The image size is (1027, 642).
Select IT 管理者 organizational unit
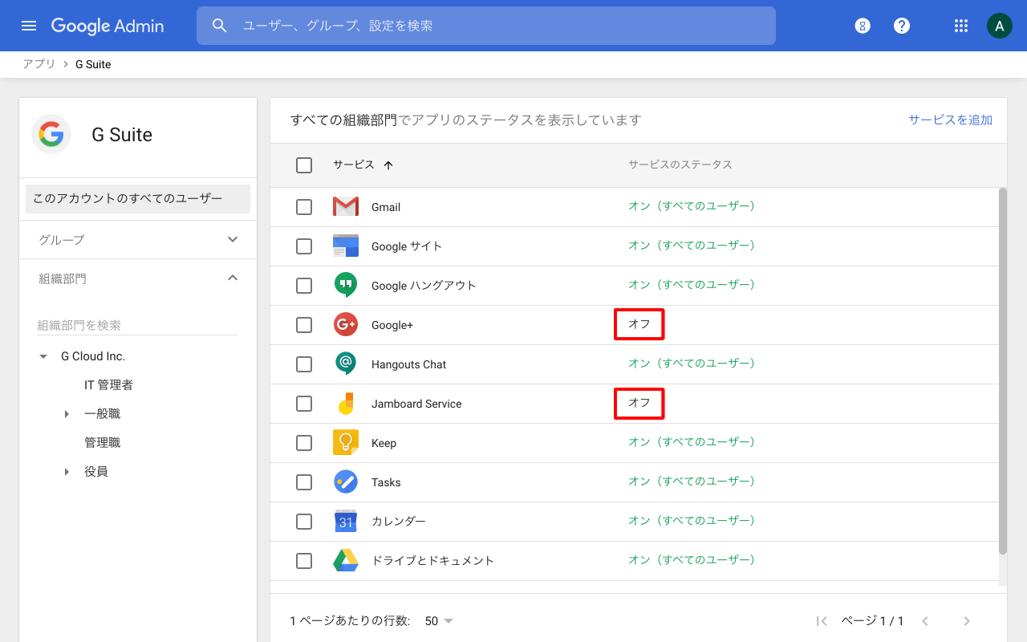[108, 385]
